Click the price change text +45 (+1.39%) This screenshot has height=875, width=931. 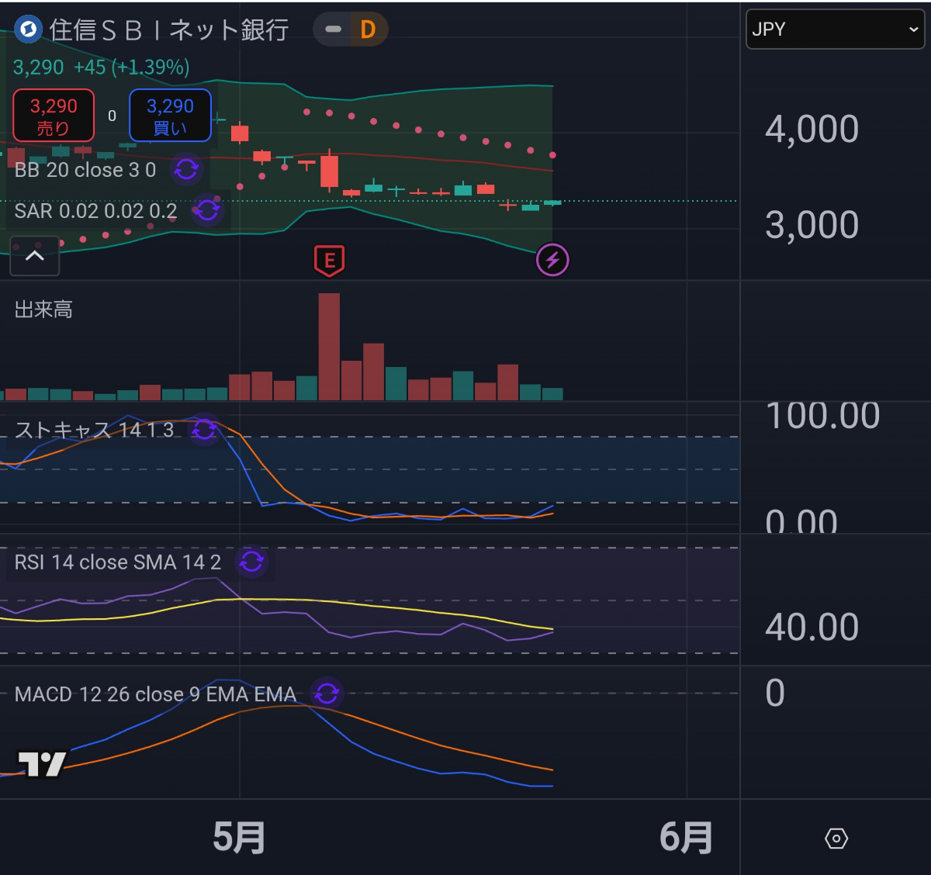(x=131, y=67)
